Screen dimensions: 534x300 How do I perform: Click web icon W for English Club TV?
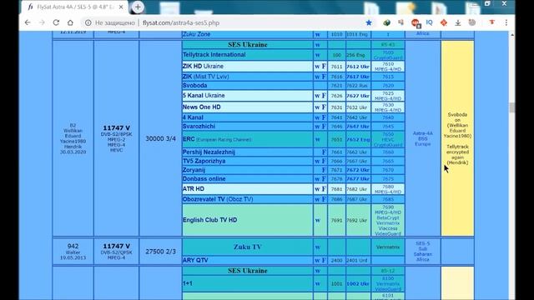(x=317, y=220)
